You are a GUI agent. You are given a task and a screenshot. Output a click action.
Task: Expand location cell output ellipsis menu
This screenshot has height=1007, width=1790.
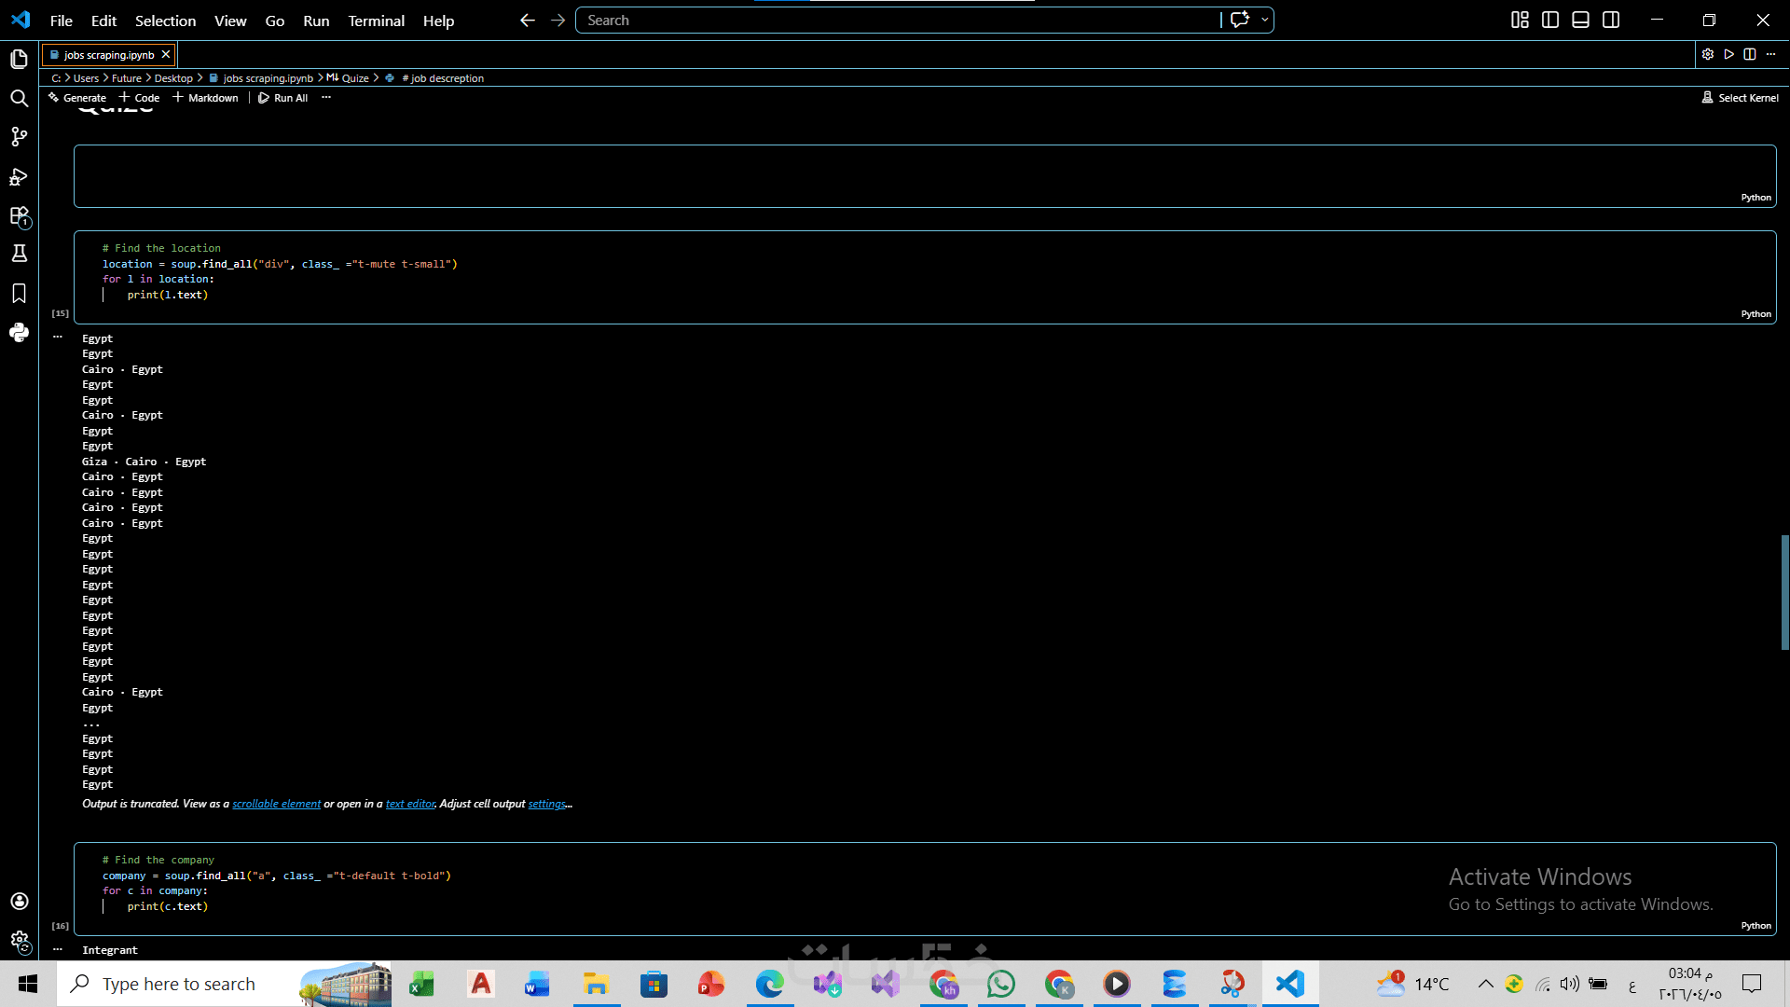point(58,337)
